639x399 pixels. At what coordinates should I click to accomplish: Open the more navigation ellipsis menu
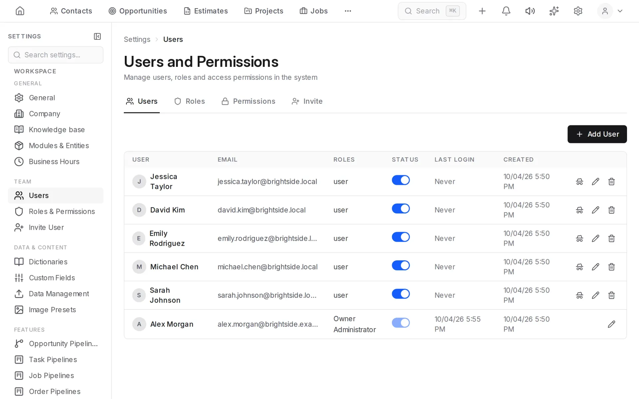(348, 11)
